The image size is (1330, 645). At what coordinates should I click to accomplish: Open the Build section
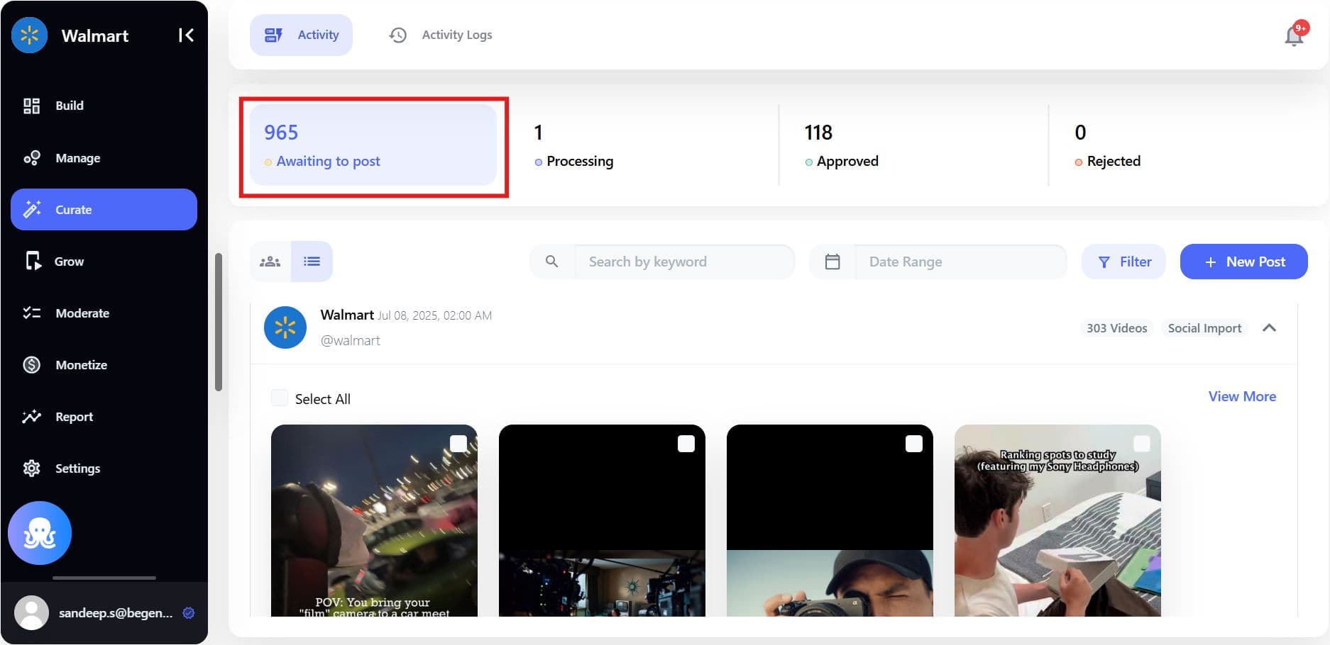[x=104, y=106]
